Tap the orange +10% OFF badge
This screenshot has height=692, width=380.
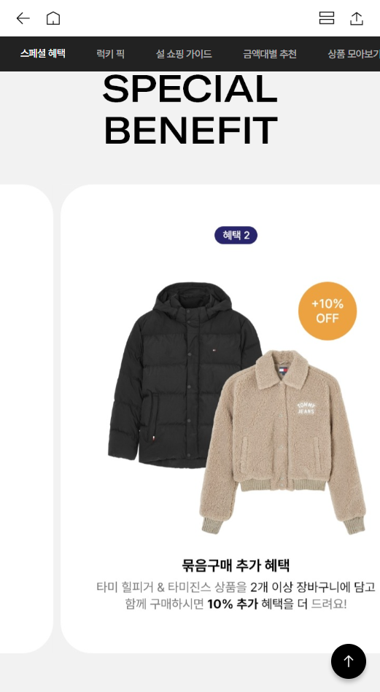point(327,311)
